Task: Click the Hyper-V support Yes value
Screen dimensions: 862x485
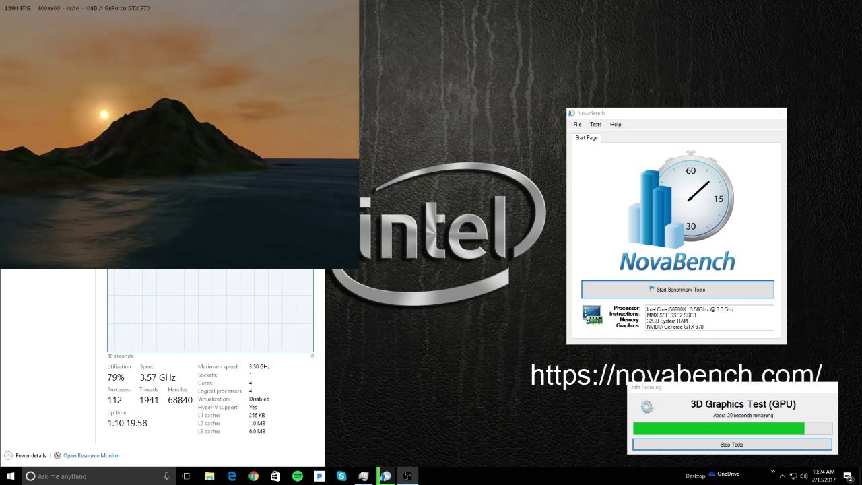Action: (253, 407)
